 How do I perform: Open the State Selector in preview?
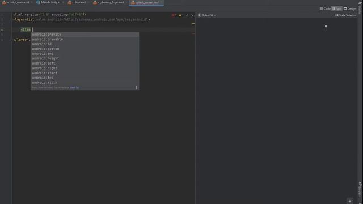(x=345, y=15)
